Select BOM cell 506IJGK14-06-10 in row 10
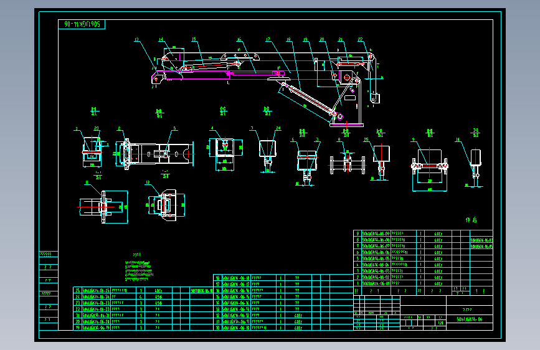The height and width of the screenshot is (350, 540). pyautogui.click(x=236, y=328)
